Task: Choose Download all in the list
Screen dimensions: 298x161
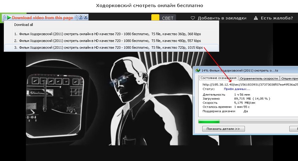Action: pyautogui.click(x=23, y=25)
